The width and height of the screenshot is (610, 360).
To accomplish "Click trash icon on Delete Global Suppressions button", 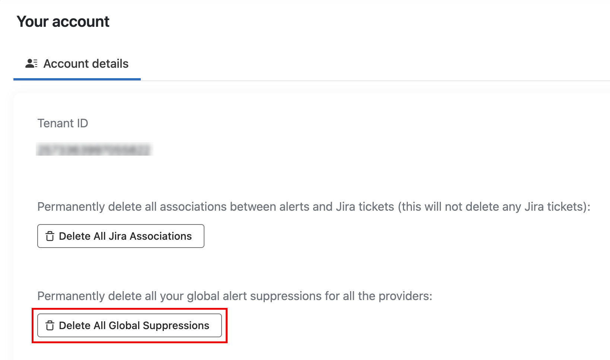I will 50,326.
